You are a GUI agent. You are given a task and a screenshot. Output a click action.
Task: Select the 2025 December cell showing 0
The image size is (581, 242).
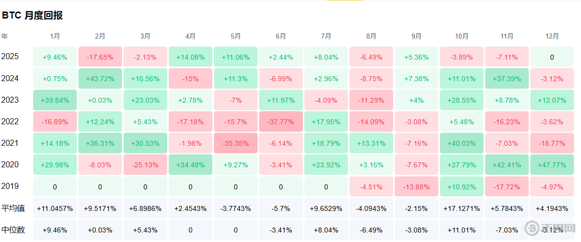point(552,57)
